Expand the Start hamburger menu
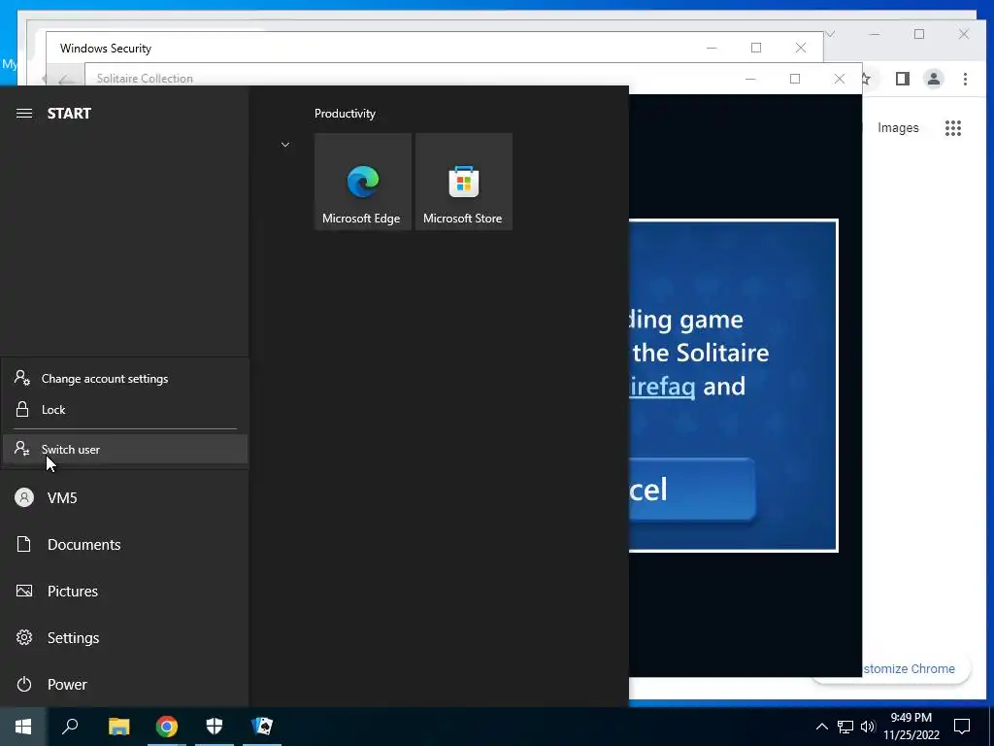 tap(24, 113)
